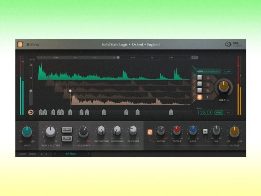Click the SSL Native logo
Screen dimensions: 261x196
(x=234, y=44)
